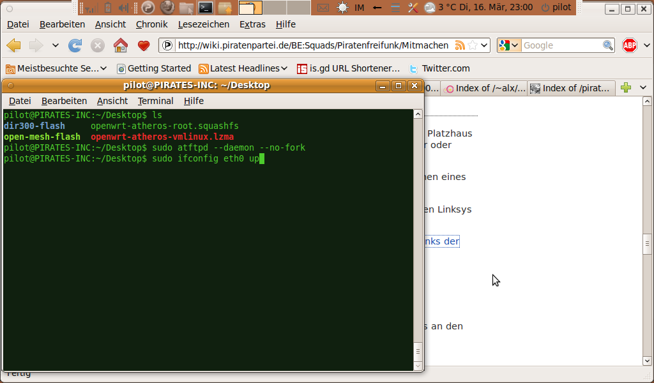
Task: Click the red heart toolbar icon
Action: point(144,45)
